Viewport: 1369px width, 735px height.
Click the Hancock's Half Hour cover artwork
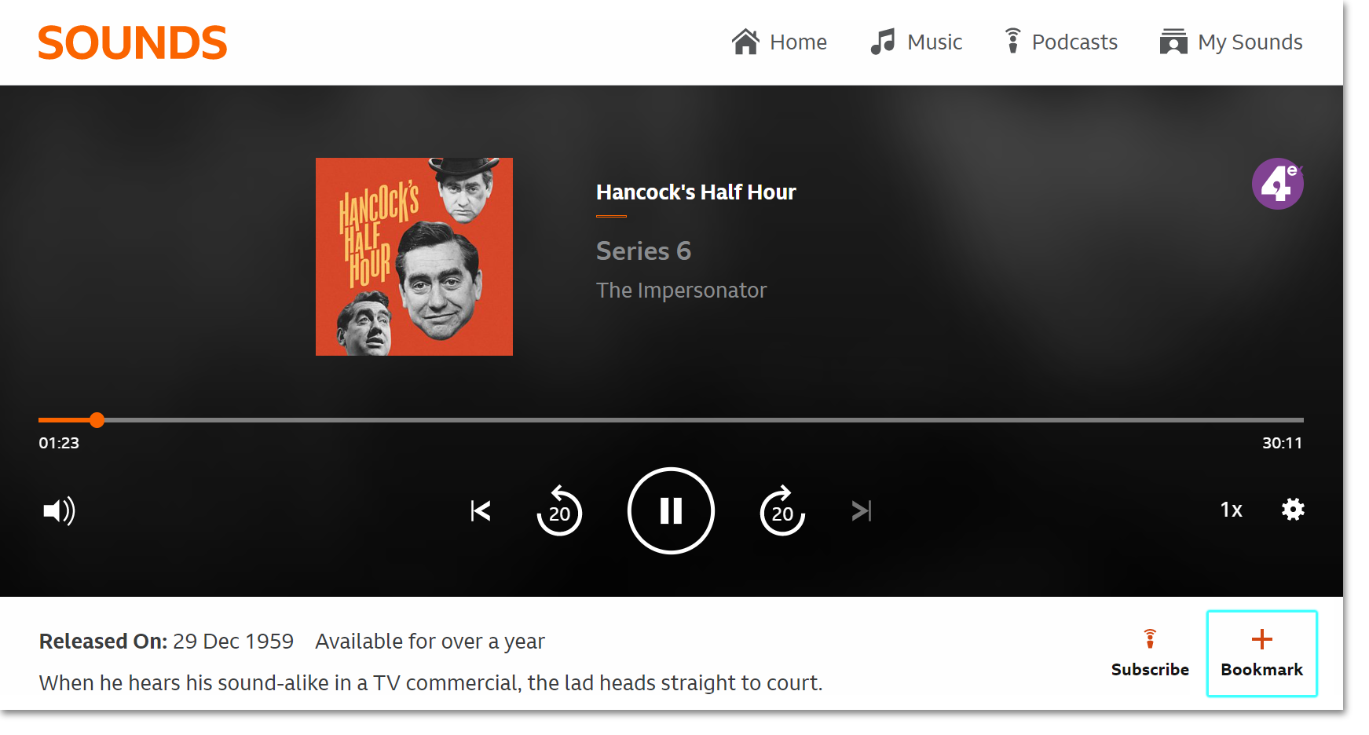[x=414, y=256]
